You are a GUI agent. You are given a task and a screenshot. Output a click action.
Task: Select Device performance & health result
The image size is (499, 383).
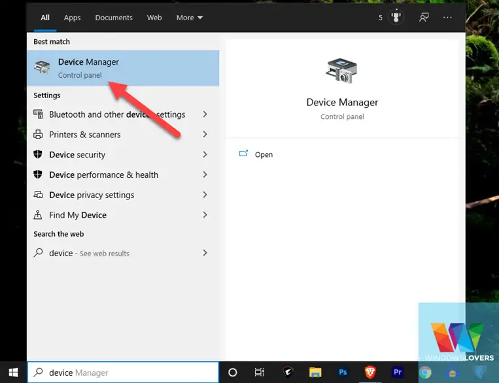[x=123, y=175]
